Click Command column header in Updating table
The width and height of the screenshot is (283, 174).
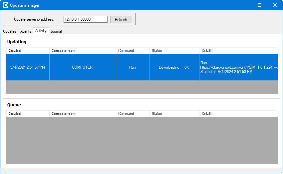133,51
